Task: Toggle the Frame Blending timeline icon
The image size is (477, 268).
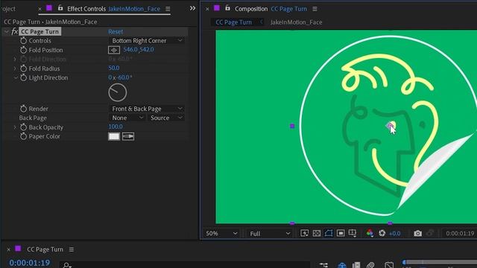Action: click(x=356, y=265)
